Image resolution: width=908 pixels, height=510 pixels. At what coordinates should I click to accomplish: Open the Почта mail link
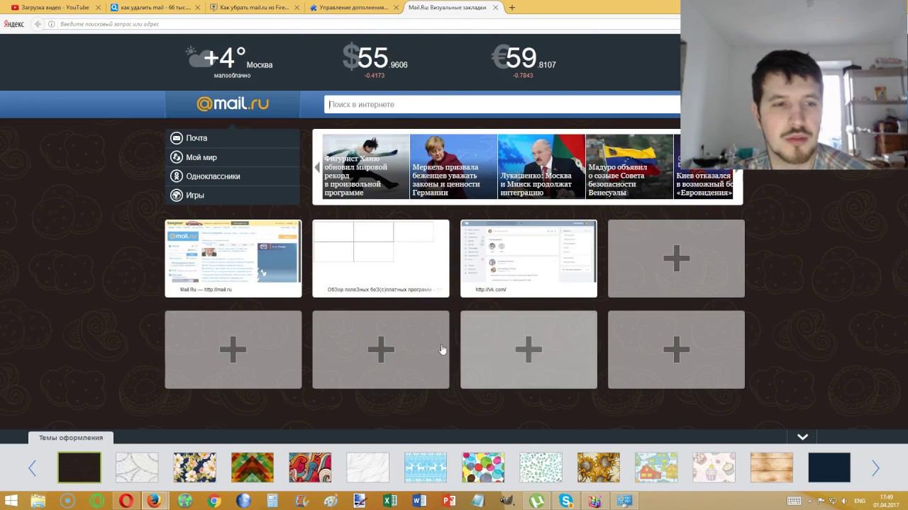[x=233, y=138]
